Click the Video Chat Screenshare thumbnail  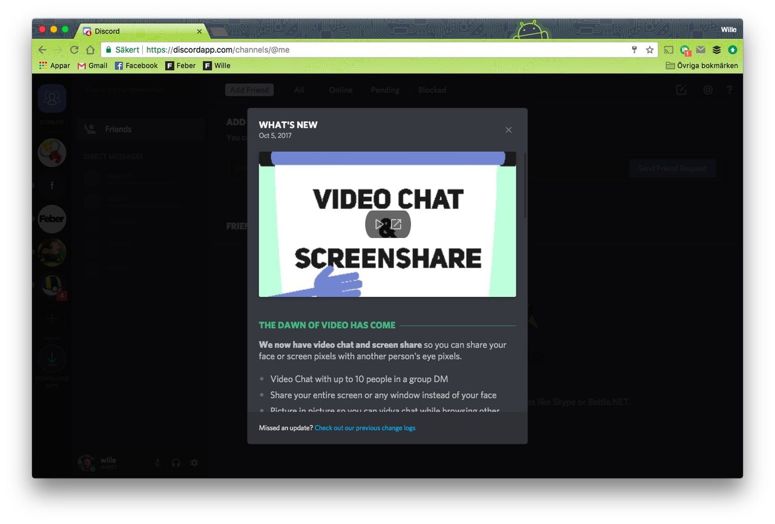click(x=387, y=224)
